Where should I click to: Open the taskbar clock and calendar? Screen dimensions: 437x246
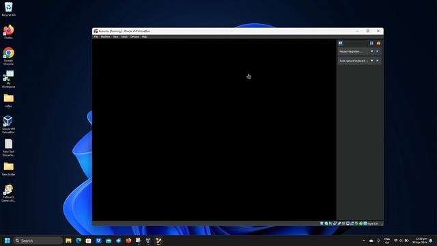point(420,241)
